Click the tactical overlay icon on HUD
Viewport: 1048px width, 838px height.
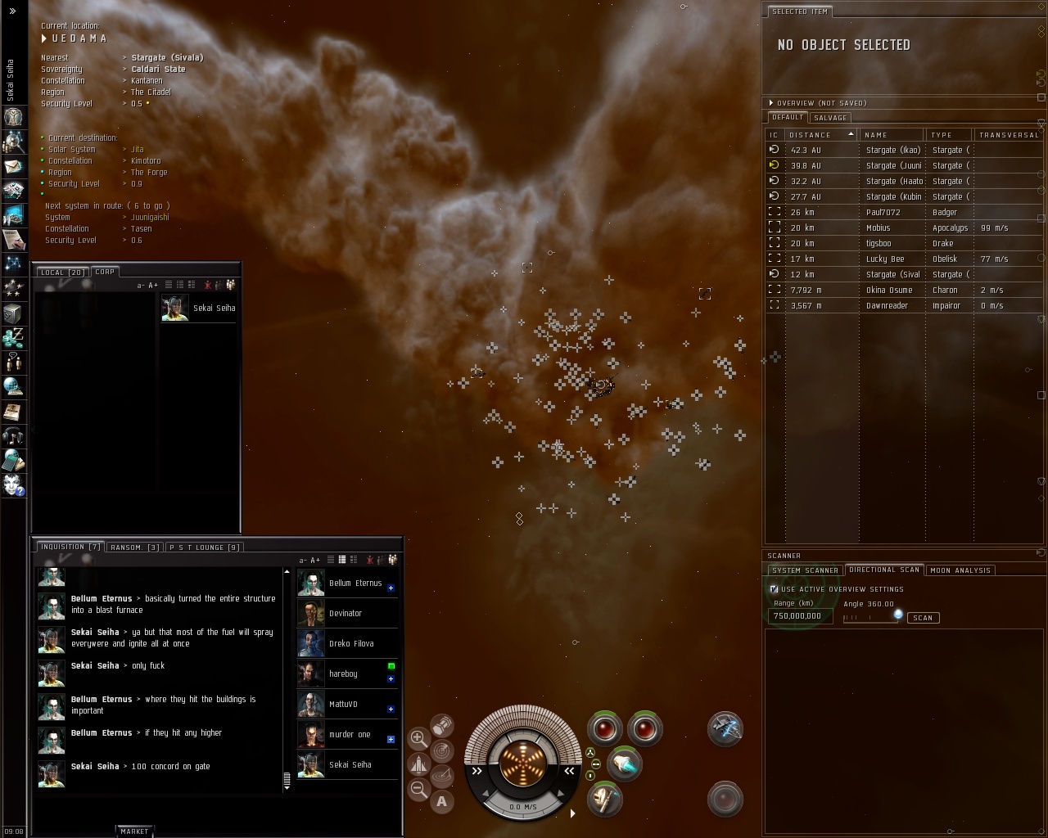(442, 775)
